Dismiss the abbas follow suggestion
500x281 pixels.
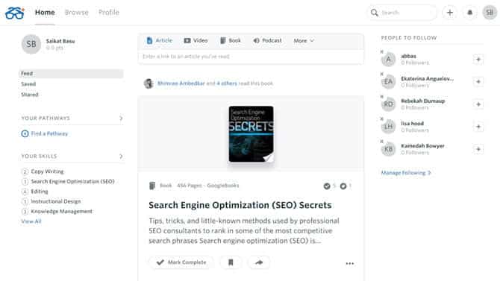point(381,51)
